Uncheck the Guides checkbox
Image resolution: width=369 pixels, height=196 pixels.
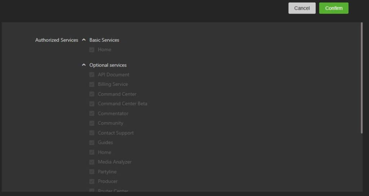click(x=92, y=143)
